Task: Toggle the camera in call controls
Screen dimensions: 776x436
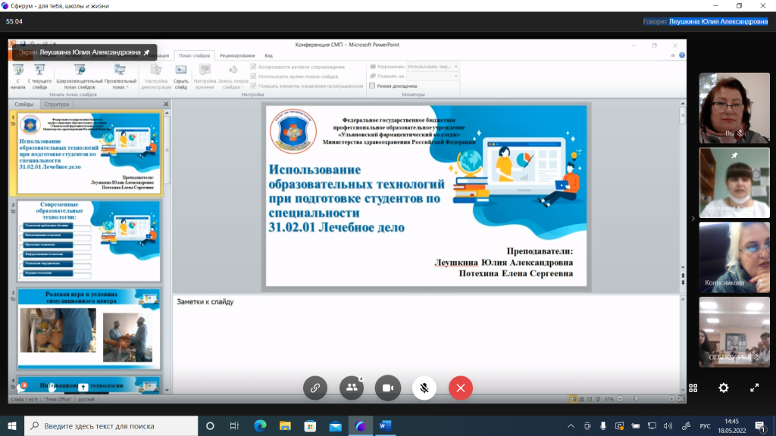Action: (387, 388)
